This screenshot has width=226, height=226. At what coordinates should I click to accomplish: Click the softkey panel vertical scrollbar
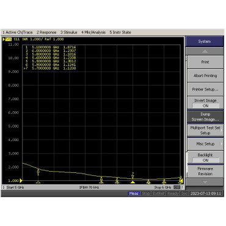point(186,103)
